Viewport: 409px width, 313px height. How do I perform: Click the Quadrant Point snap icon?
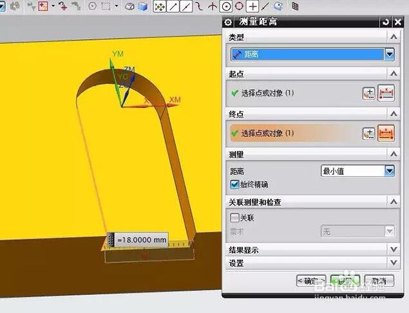coord(239,6)
